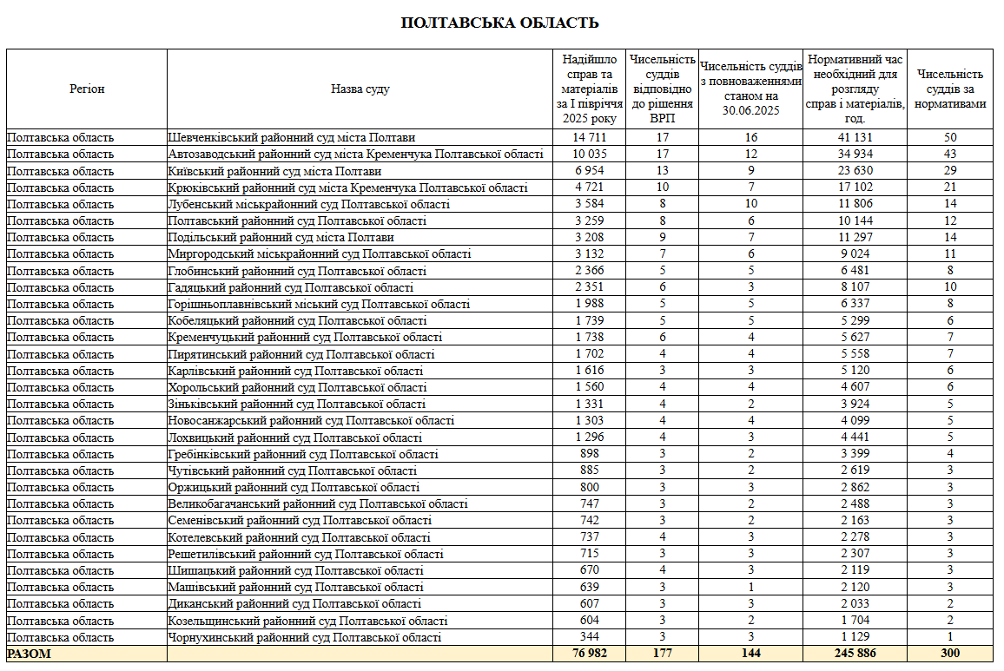Select the Регіон column header
Image resolution: width=1004 pixels, height=671 pixels.
coord(87,89)
